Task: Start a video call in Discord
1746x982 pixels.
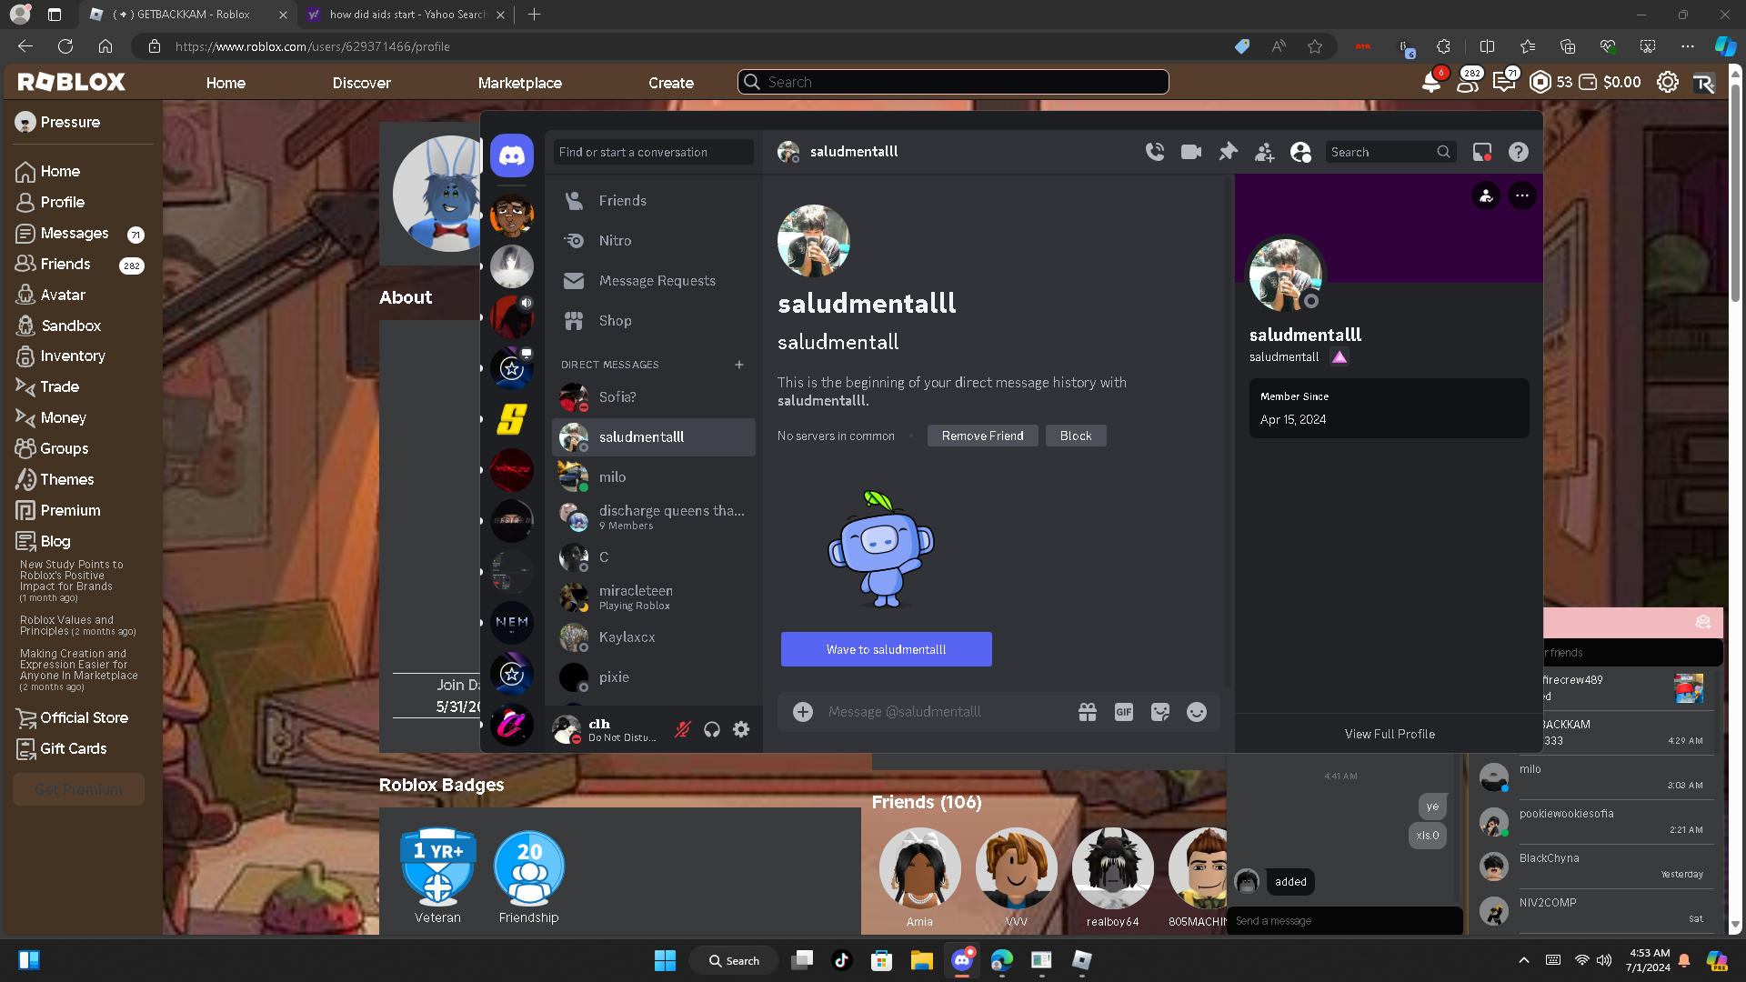Action: [1191, 152]
